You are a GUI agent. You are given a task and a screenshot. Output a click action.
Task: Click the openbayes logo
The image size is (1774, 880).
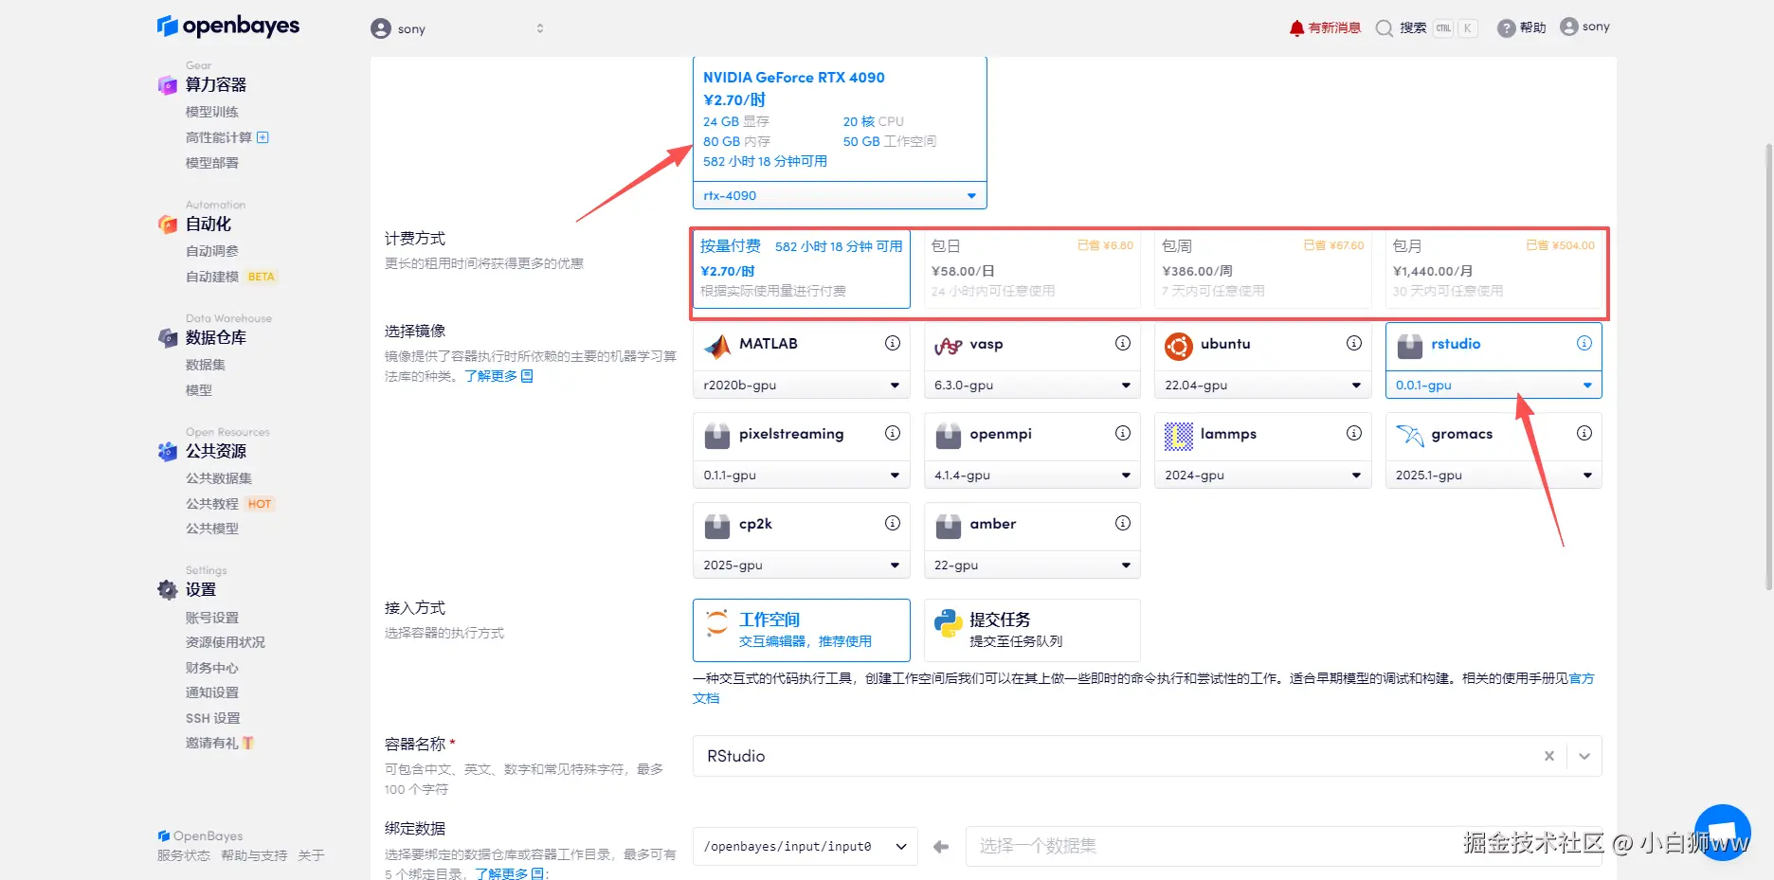(228, 26)
